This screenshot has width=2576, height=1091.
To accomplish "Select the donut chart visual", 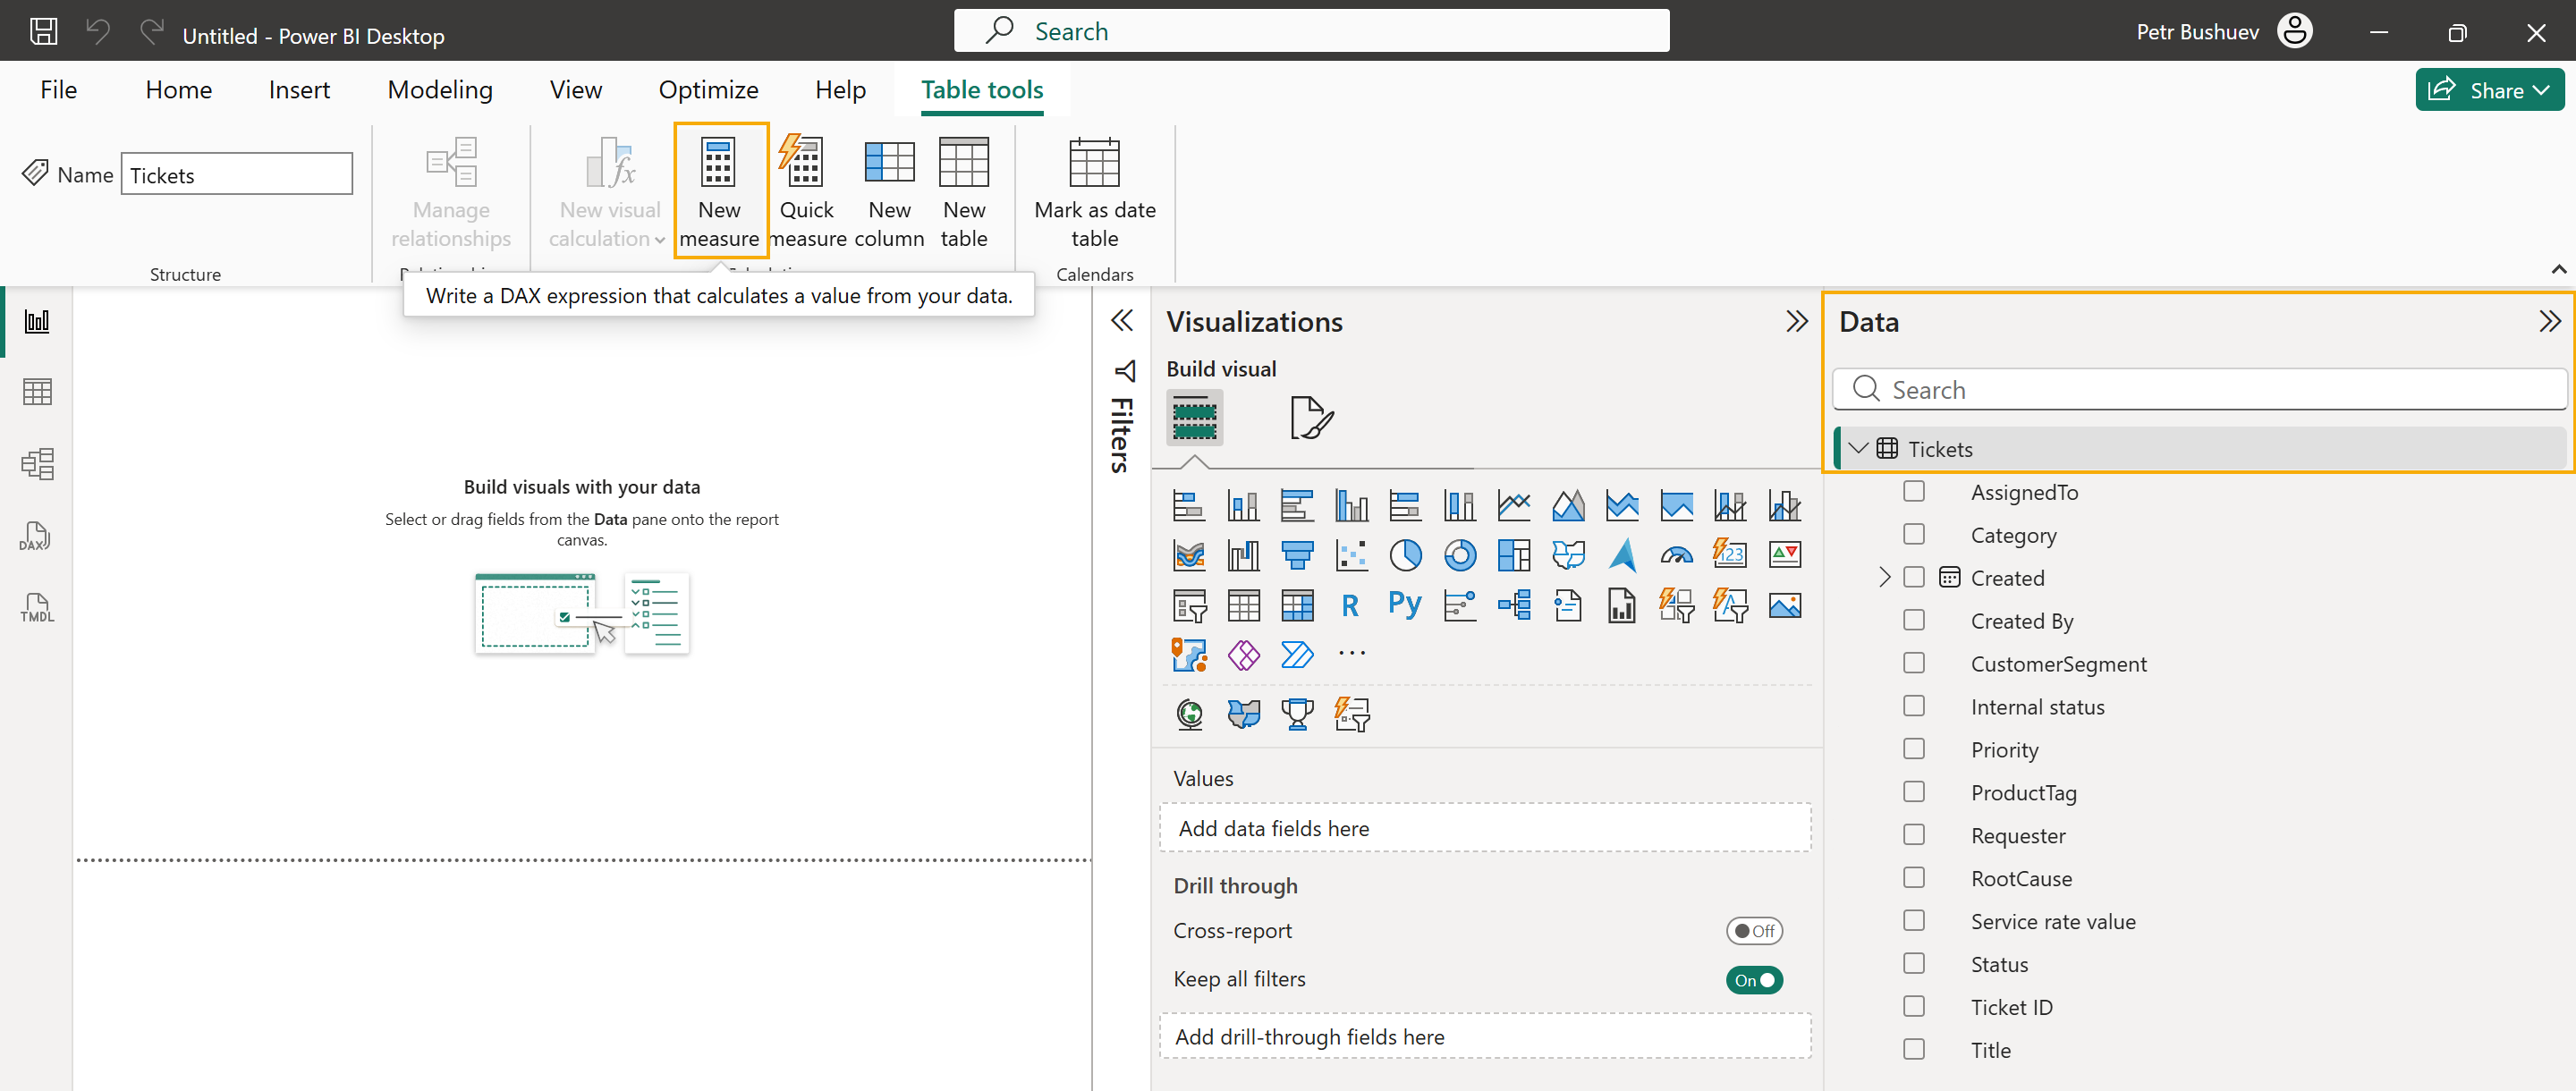I will click(1460, 555).
